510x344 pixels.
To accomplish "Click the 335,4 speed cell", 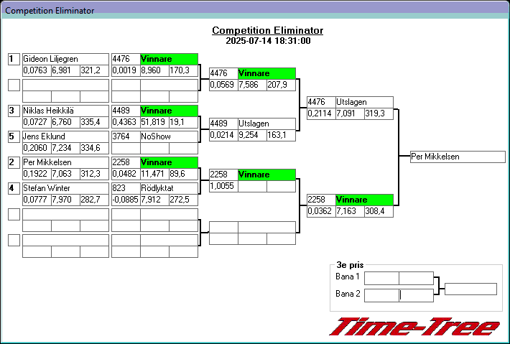I will 94,122.
